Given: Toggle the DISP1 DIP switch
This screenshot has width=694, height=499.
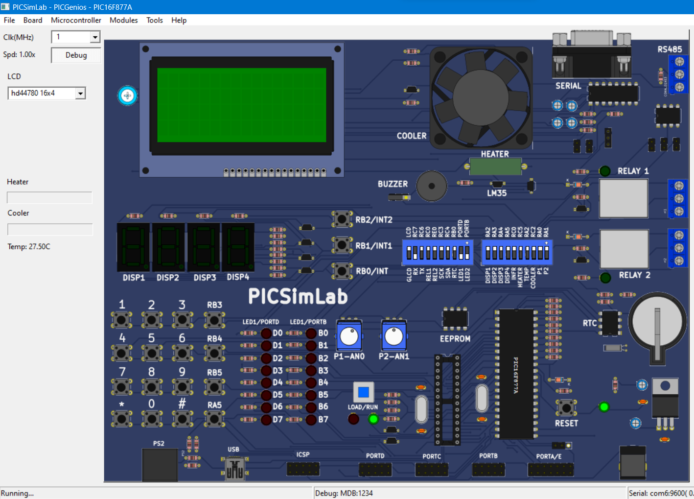Looking at the screenshot, I should point(487,253).
